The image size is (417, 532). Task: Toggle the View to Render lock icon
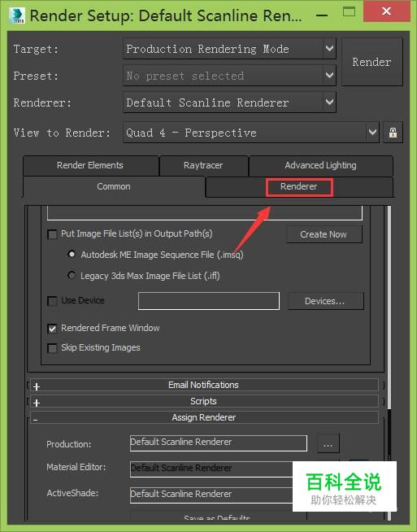[x=393, y=133]
